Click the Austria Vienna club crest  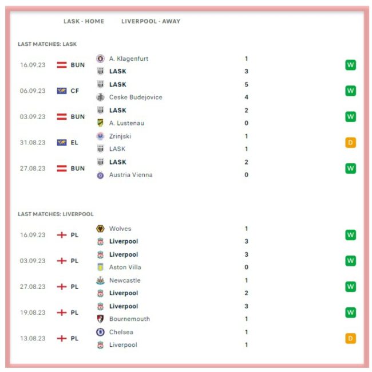click(100, 175)
